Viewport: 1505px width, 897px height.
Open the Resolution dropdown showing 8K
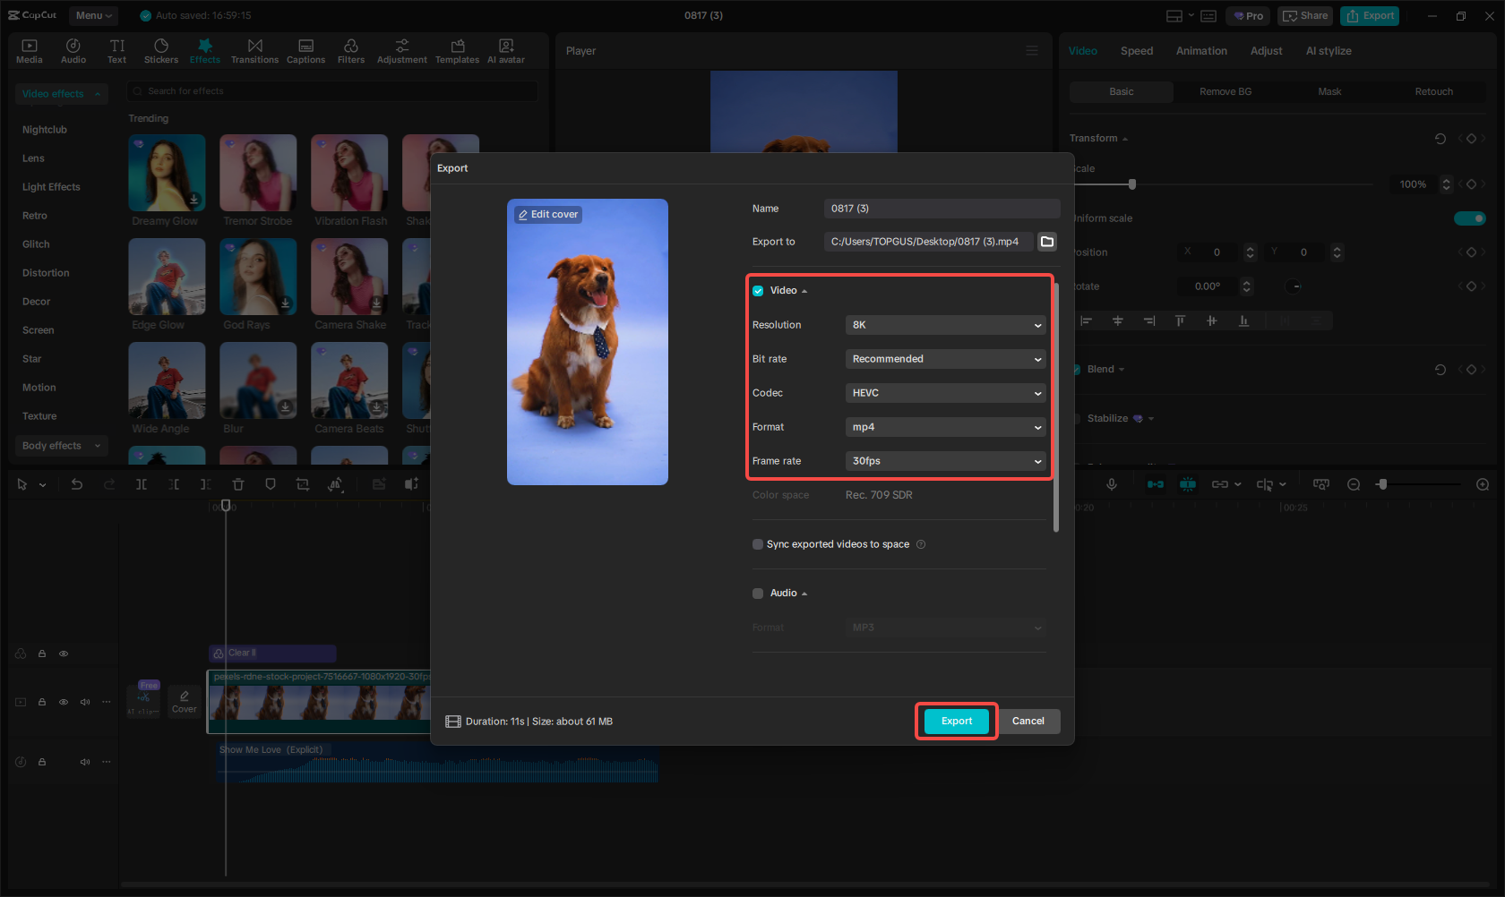pyautogui.click(x=945, y=324)
